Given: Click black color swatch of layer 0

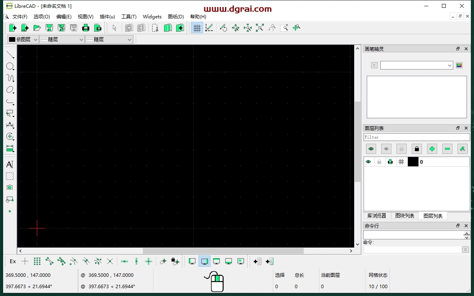Looking at the screenshot, I should (413, 162).
